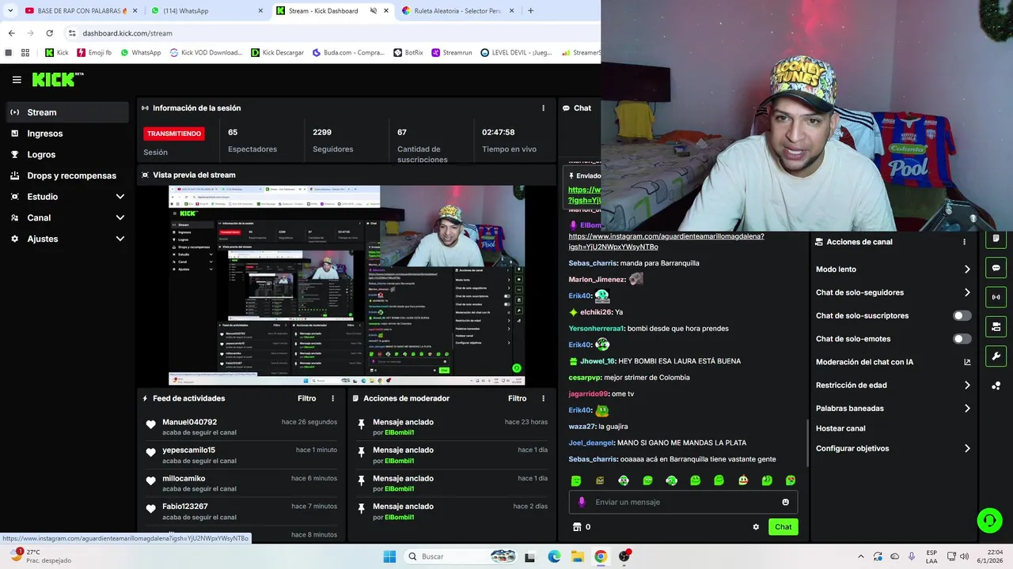Click Moderación del chat con IA external-link icon
The height and width of the screenshot is (569, 1013).
pos(967,362)
